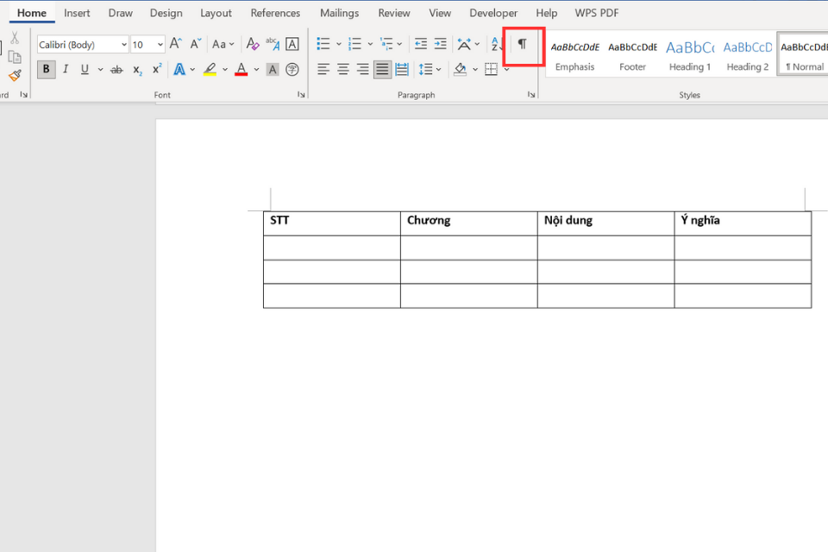The width and height of the screenshot is (828, 552).
Task: Expand font color dropdown arrow
Action: pos(257,69)
